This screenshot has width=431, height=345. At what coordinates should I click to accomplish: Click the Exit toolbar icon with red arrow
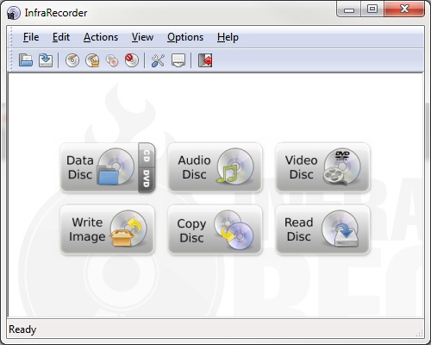click(205, 60)
